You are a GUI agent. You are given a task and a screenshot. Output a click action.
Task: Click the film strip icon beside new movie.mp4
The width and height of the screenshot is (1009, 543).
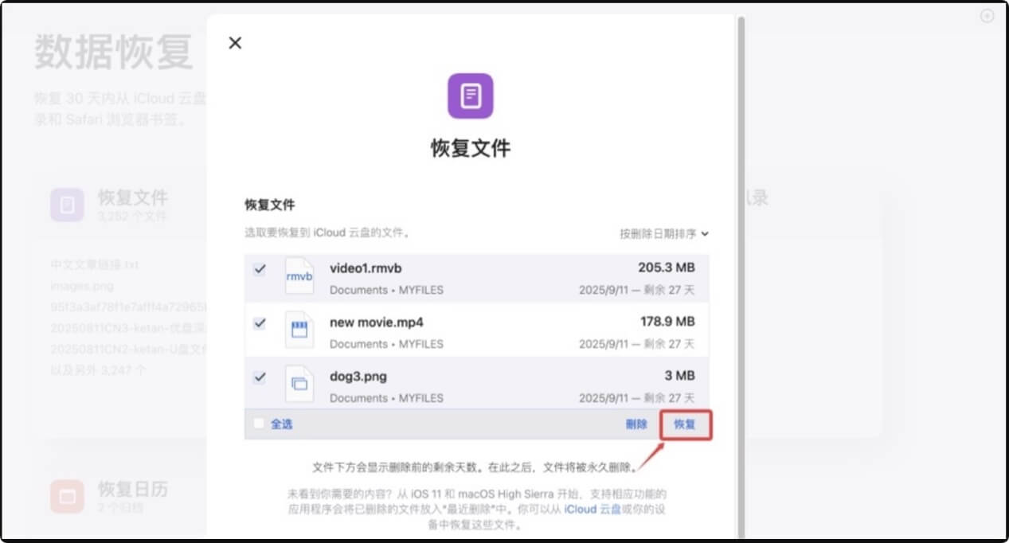300,329
